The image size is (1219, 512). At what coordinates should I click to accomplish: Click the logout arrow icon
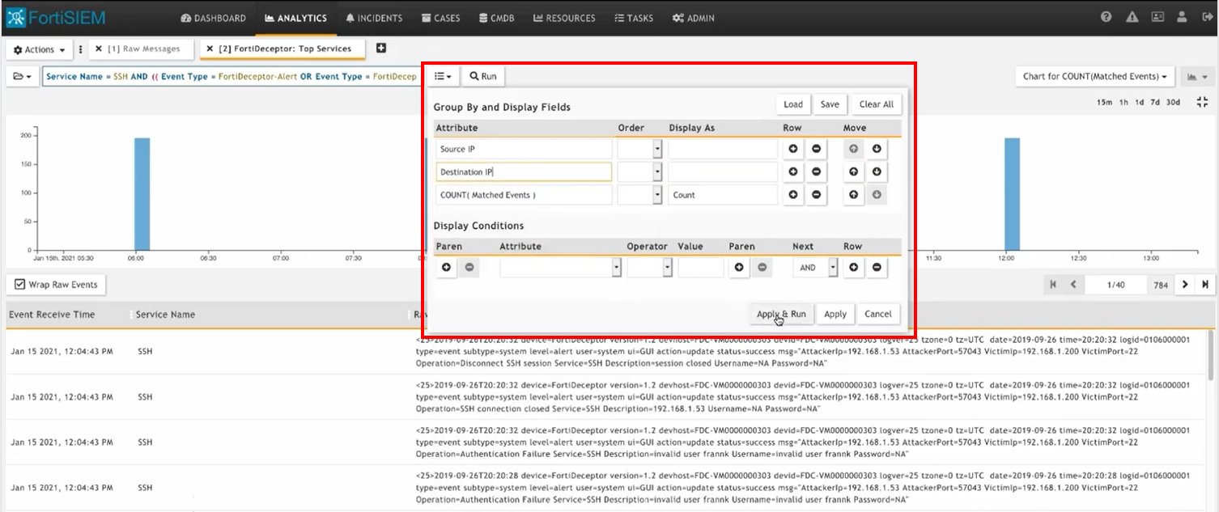[x=1205, y=18]
